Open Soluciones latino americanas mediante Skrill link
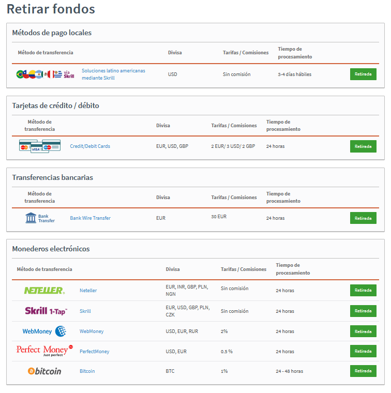This screenshot has width=391, height=393. point(113,74)
